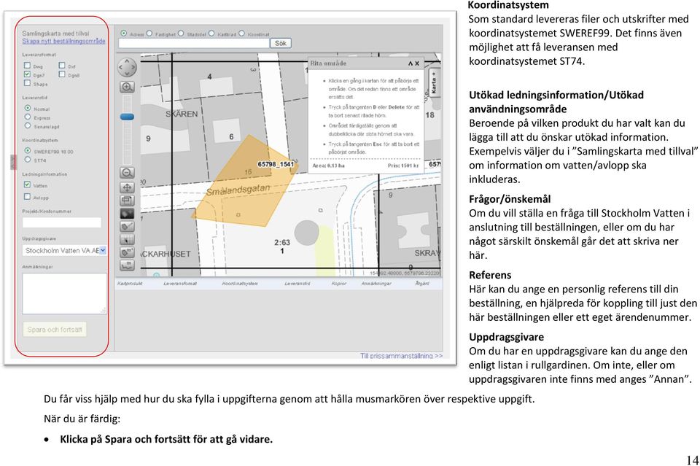Click the Kopior column header
This screenshot has width=700, height=466.
coord(339,284)
